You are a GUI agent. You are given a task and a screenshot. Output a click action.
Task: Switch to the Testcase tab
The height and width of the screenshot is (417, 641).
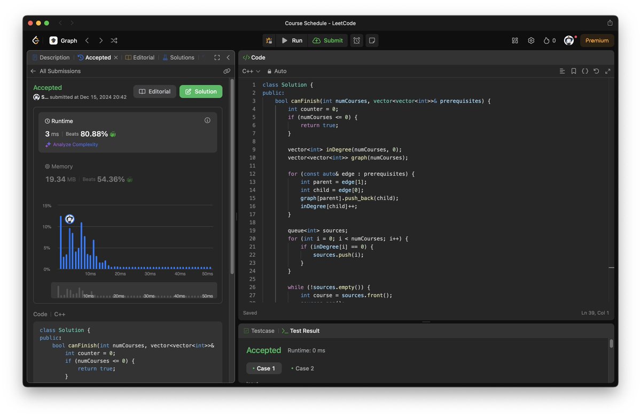259,331
